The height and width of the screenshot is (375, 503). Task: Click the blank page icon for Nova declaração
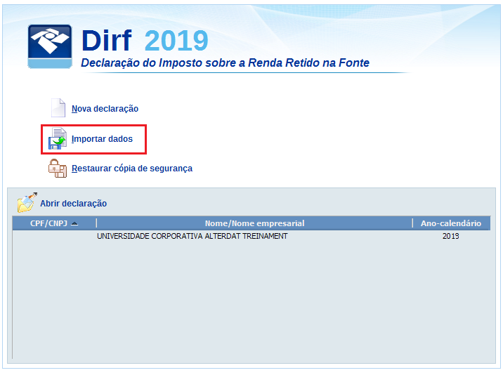(58, 107)
